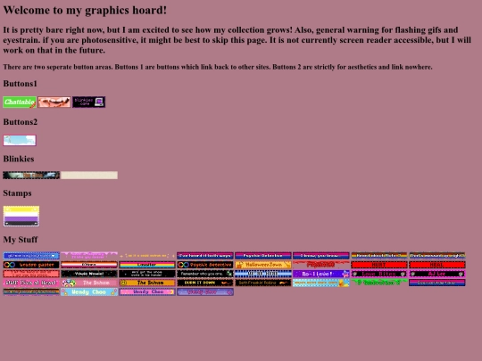The width and height of the screenshot is (482, 361).
Task: Select the pink dripping 'I'll love you forever' blinkie
Action: tap(89, 256)
